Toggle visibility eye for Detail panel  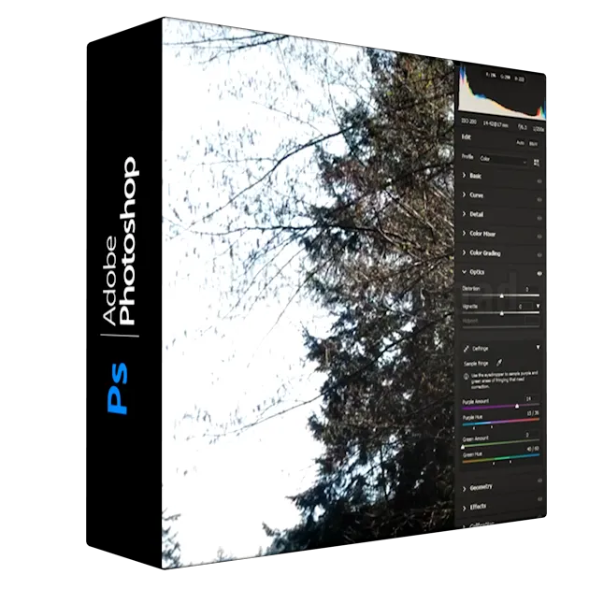pos(539,218)
